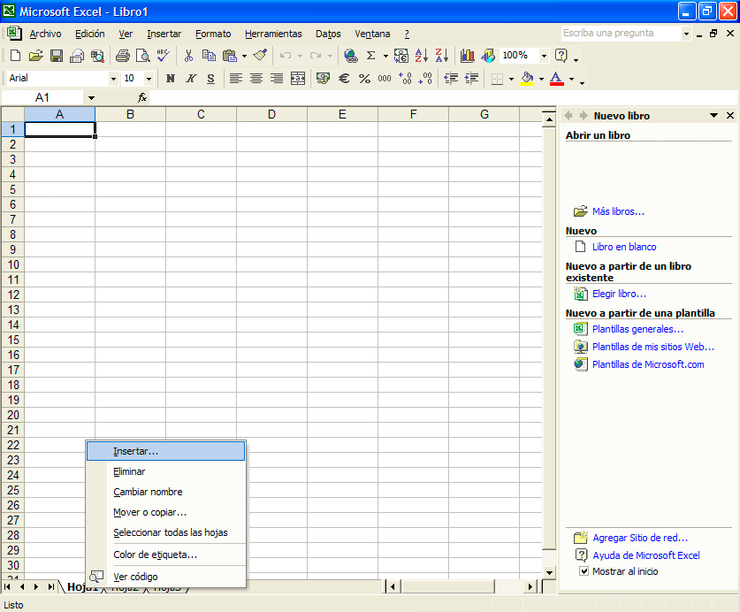Choose Ver código in the context menu

(x=165, y=577)
